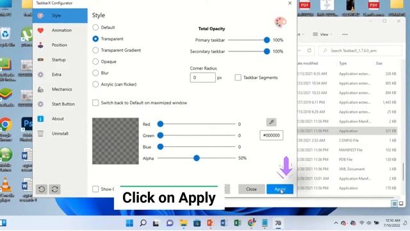Select the CONFIG File row in Explorer
This screenshot has height=231, width=410.
click(x=347, y=141)
